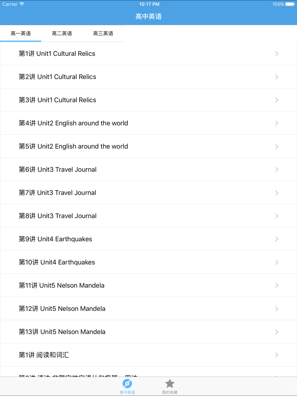297x396 pixels.
Task: Tap chevron for 第13讲 Unit5 Nelson Mandela
Action: pyautogui.click(x=277, y=332)
